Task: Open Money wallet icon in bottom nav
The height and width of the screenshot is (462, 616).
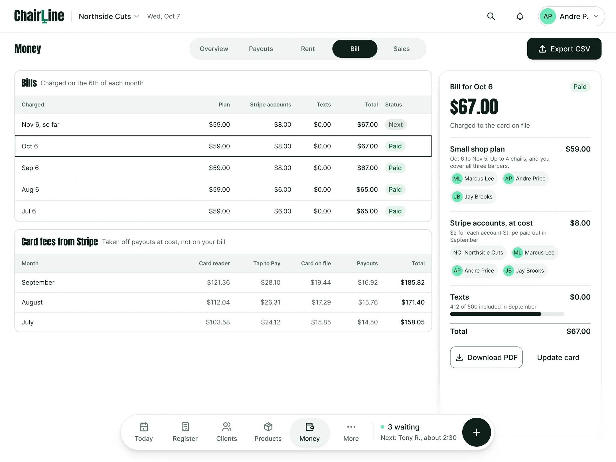Action: (309, 427)
